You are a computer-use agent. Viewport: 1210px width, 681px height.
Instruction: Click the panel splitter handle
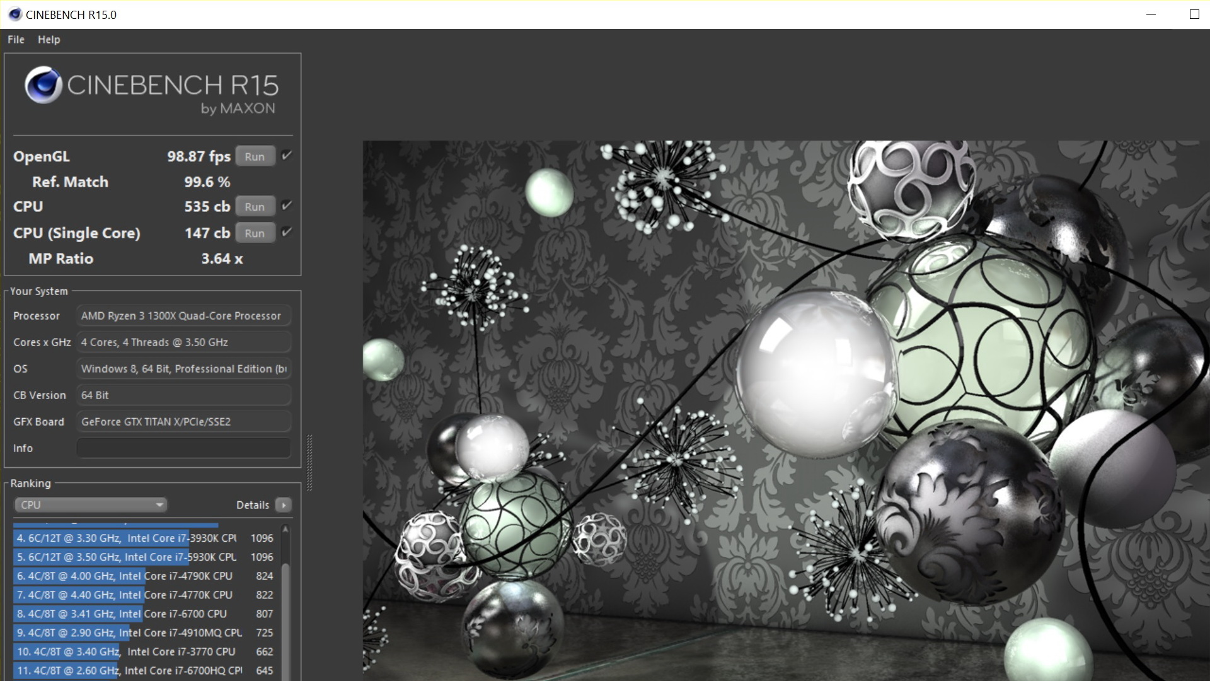point(309,462)
